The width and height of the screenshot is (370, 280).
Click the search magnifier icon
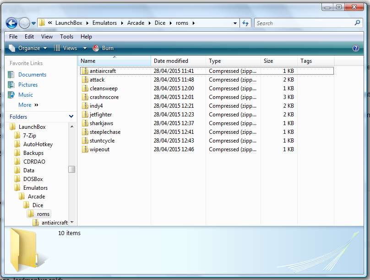click(x=358, y=23)
